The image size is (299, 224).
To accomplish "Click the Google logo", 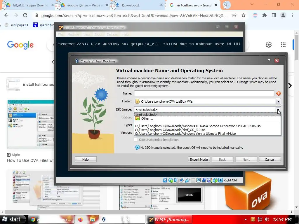I will (x=20, y=45).
